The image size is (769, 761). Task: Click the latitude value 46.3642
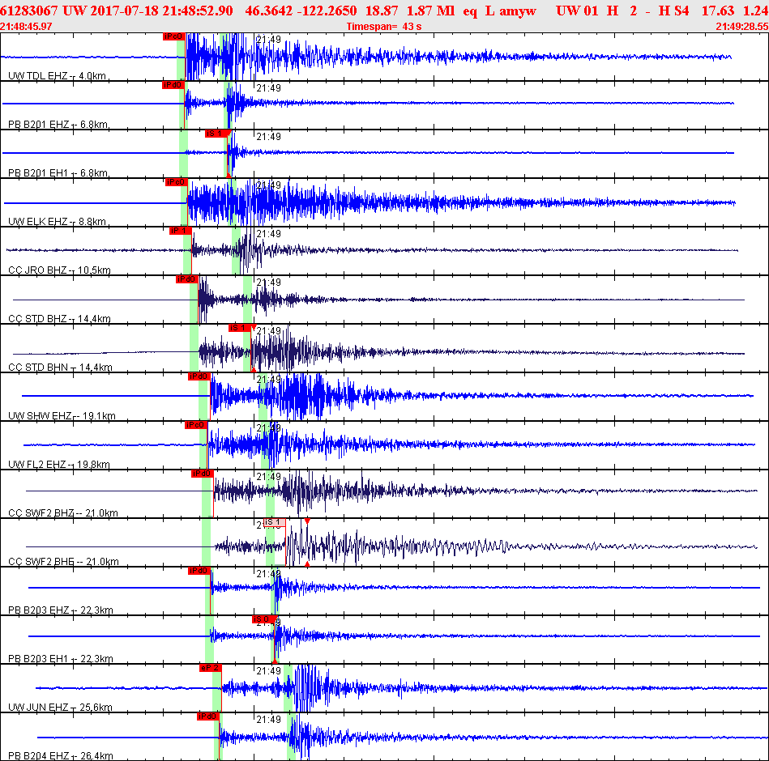point(269,11)
